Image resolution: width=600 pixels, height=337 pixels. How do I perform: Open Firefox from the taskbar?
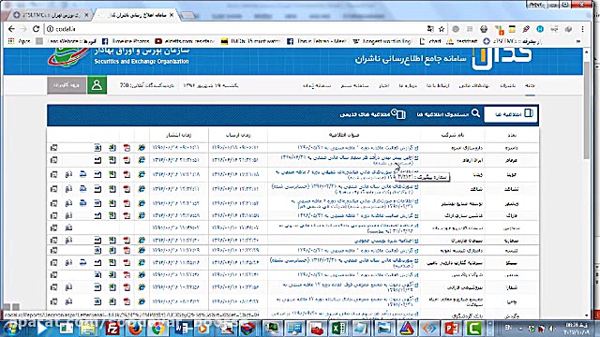pos(135,329)
